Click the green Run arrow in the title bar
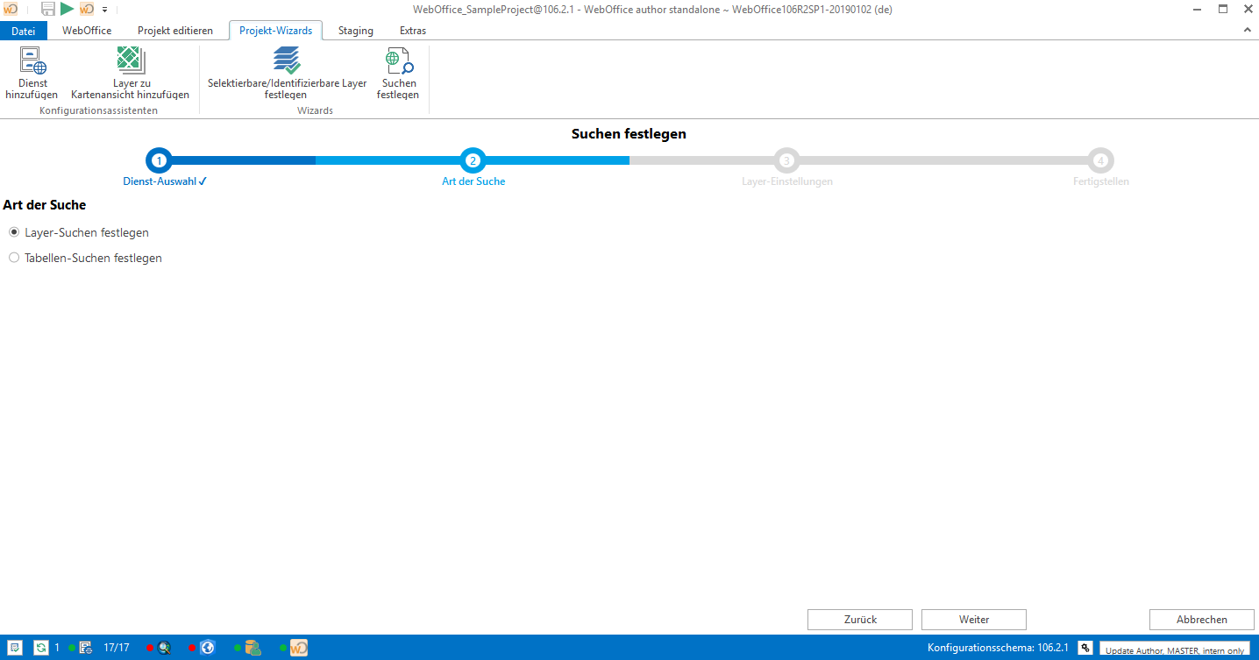The image size is (1259, 660). pyautogui.click(x=67, y=8)
